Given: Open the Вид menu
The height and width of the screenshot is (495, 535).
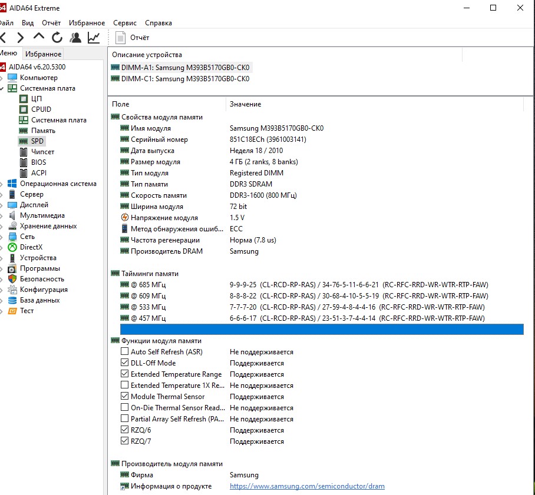Looking at the screenshot, I should (x=28, y=23).
